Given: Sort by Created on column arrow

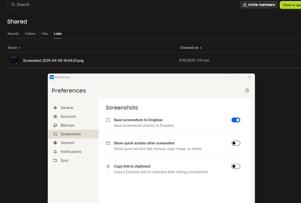Looking at the screenshot, I should pos(201,48).
